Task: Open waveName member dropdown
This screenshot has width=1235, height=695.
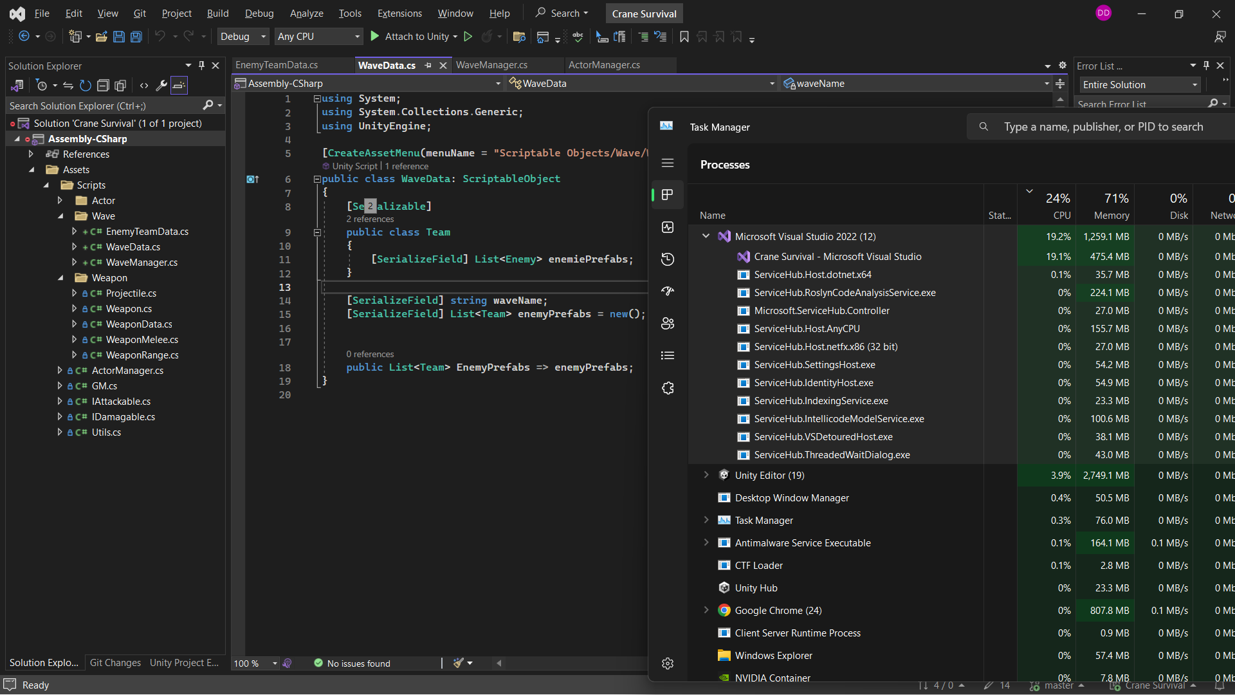Action: pos(917,84)
